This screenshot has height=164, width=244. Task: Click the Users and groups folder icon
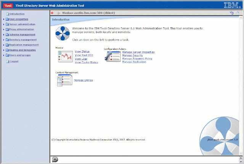pyautogui.click(x=7, y=55)
